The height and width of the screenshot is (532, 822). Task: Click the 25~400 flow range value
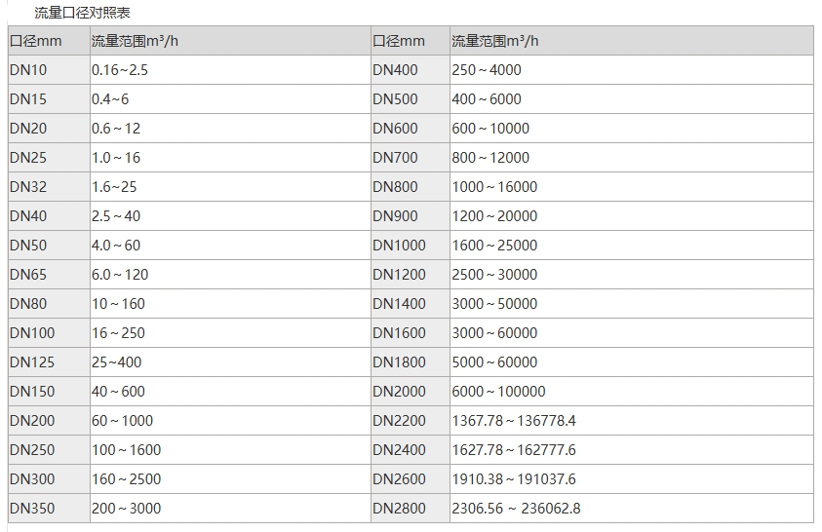[x=116, y=362]
